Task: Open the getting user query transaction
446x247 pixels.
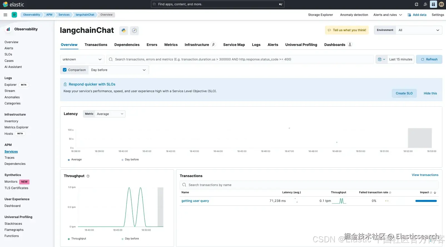Action: tap(195, 201)
